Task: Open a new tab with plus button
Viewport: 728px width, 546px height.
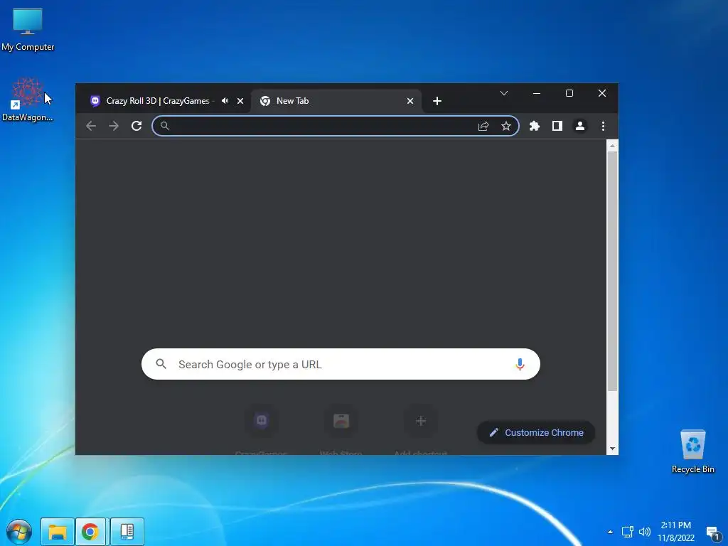Action: pos(437,101)
